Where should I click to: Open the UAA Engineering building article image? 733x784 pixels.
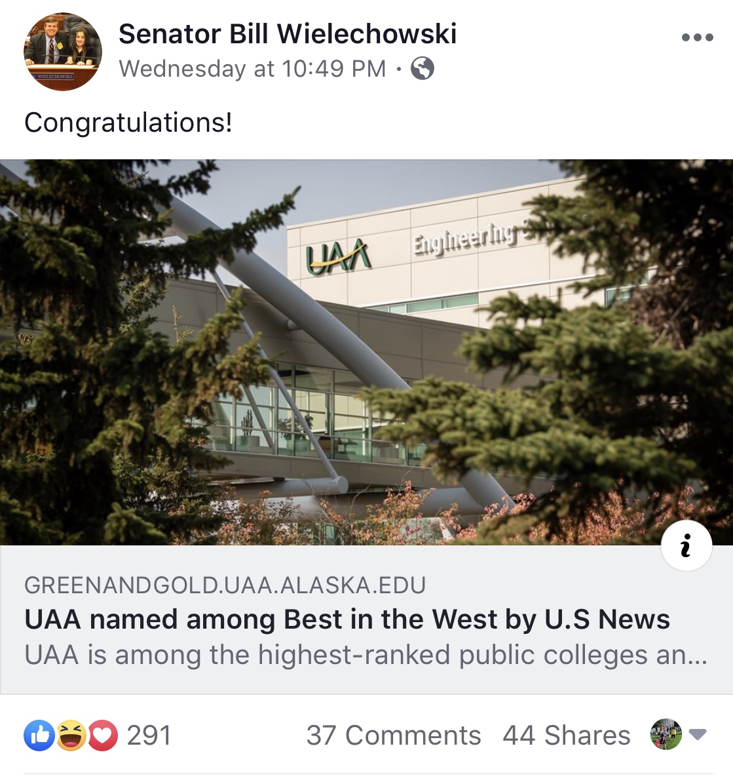tap(366, 352)
